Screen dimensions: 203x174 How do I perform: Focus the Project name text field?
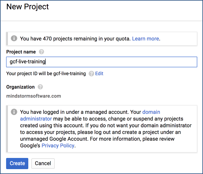[x=101, y=62]
